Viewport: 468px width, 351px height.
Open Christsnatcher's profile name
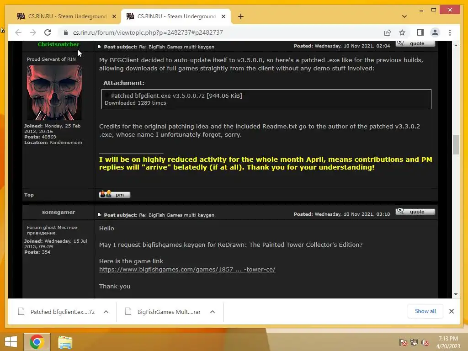58,44
